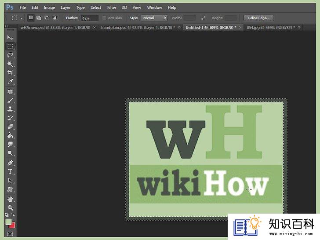Image resolution: width=320 pixels, height=240 pixels.
Task: Open the Layer menu
Action: 65,7
